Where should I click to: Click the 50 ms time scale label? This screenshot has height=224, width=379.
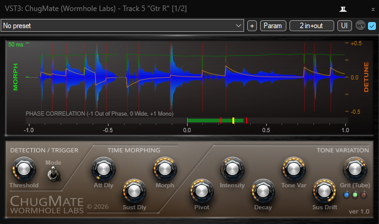click(16, 44)
